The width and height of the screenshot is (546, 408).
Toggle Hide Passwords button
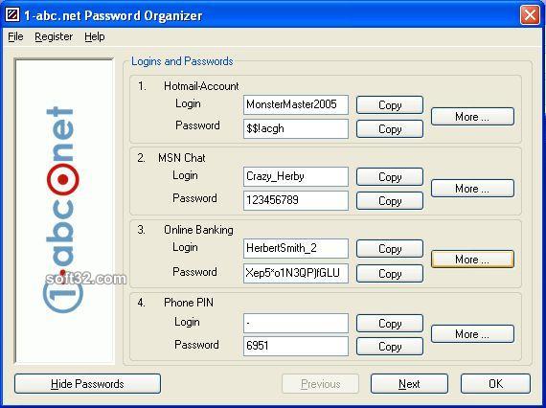point(87,384)
